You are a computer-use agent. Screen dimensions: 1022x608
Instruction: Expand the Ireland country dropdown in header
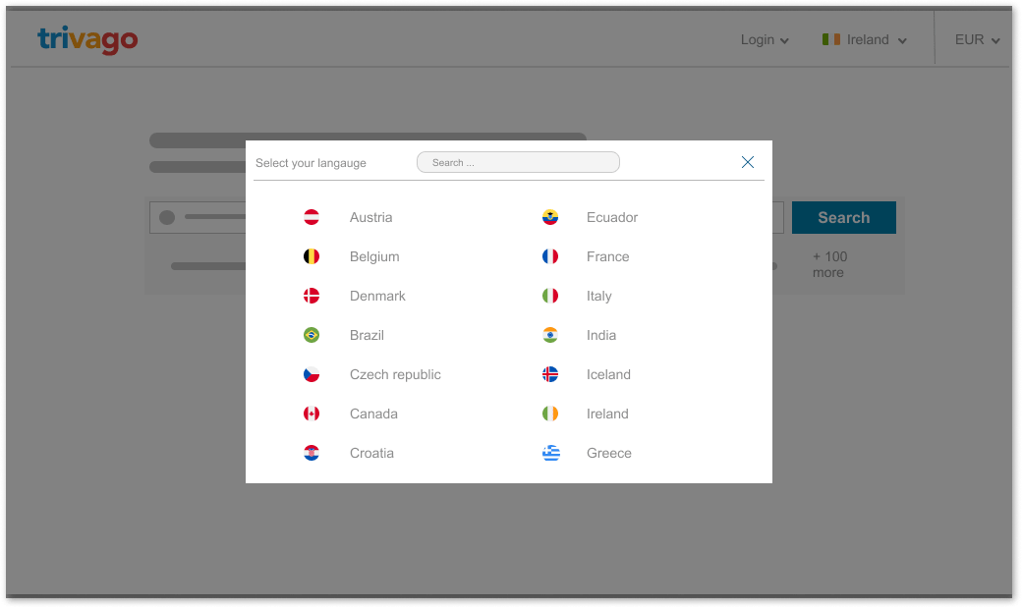coord(865,40)
